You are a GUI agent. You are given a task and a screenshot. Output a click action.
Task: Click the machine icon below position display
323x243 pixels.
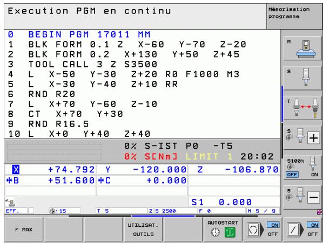10,203
